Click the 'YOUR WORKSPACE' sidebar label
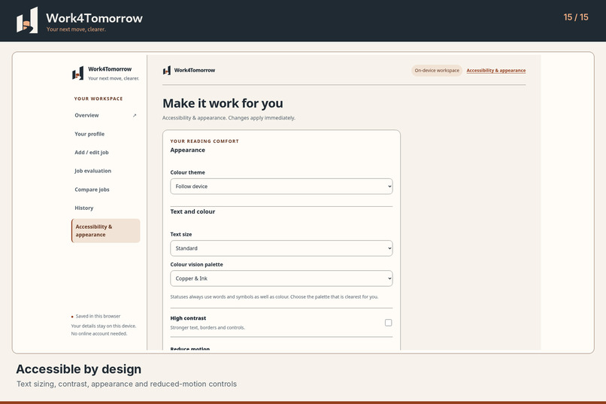The width and height of the screenshot is (606, 404). coord(98,99)
